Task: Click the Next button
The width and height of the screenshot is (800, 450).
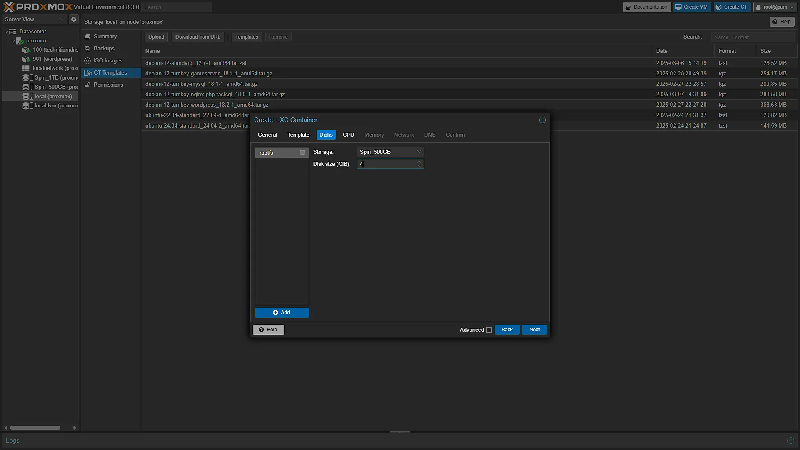Action: point(534,330)
